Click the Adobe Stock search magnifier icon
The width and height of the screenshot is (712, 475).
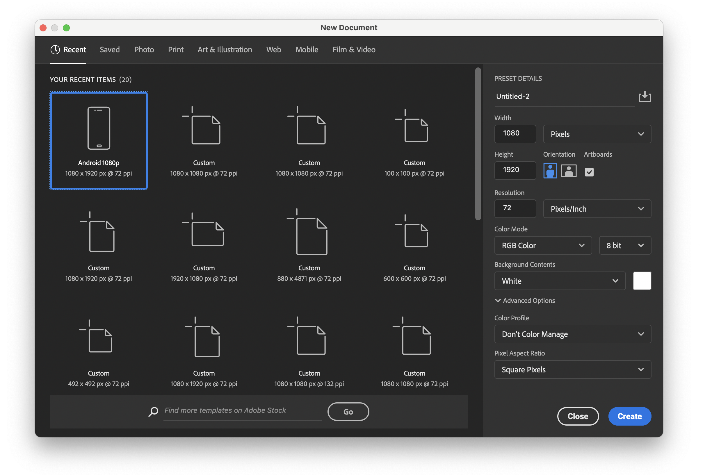(x=153, y=411)
